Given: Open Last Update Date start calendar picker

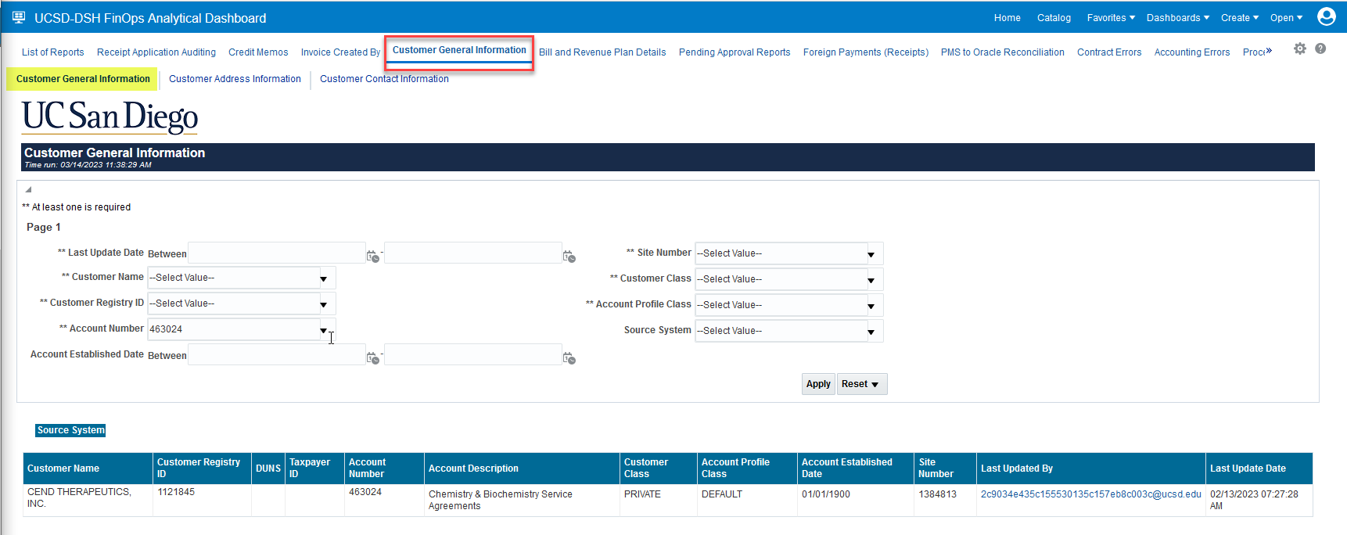Looking at the screenshot, I should (x=373, y=256).
